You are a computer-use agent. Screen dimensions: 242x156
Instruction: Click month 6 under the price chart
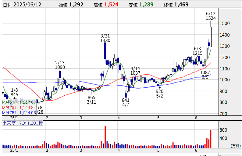(196, 118)
